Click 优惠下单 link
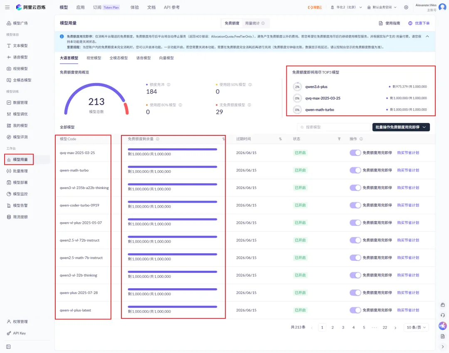 pyautogui.click(x=419, y=23)
